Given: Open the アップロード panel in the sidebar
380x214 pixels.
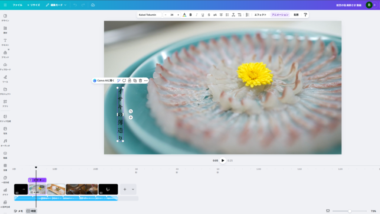Looking at the screenshot, I should [x=5, y=67].
